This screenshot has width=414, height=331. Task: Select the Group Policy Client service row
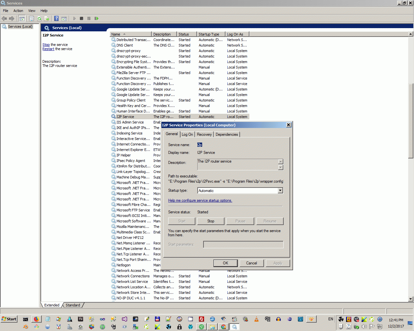tap(180, 100)
